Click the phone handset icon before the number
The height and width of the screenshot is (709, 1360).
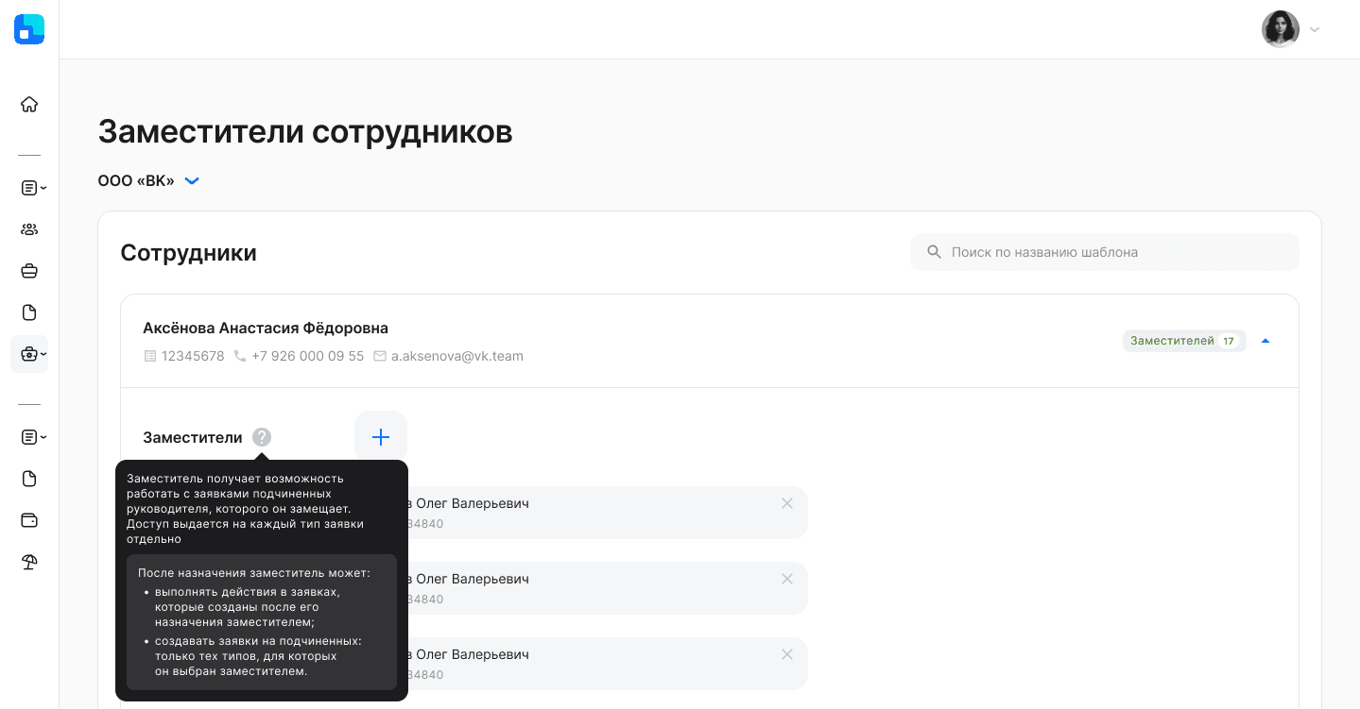[x=240, y=356]
